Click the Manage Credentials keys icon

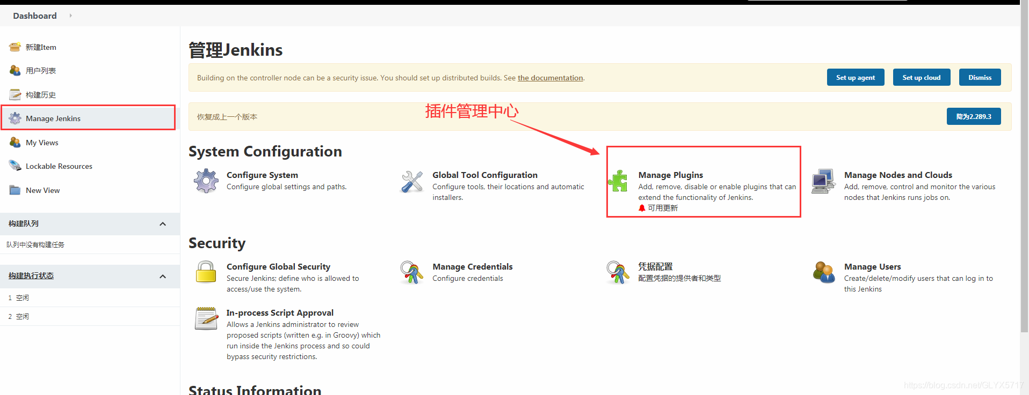click(x=412, y=272)
